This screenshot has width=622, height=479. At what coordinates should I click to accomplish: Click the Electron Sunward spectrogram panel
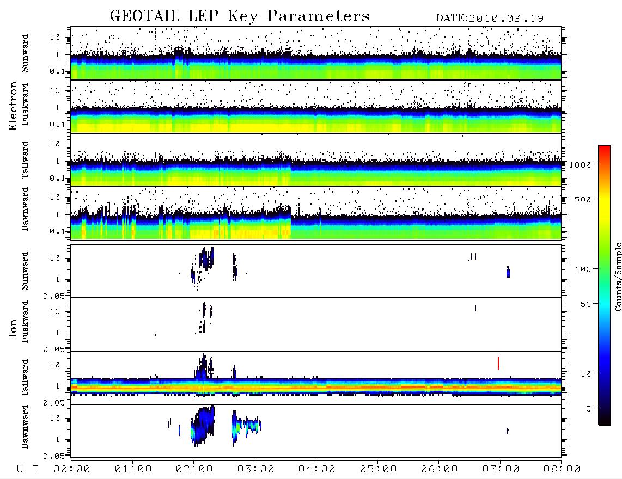coord(316,53)
